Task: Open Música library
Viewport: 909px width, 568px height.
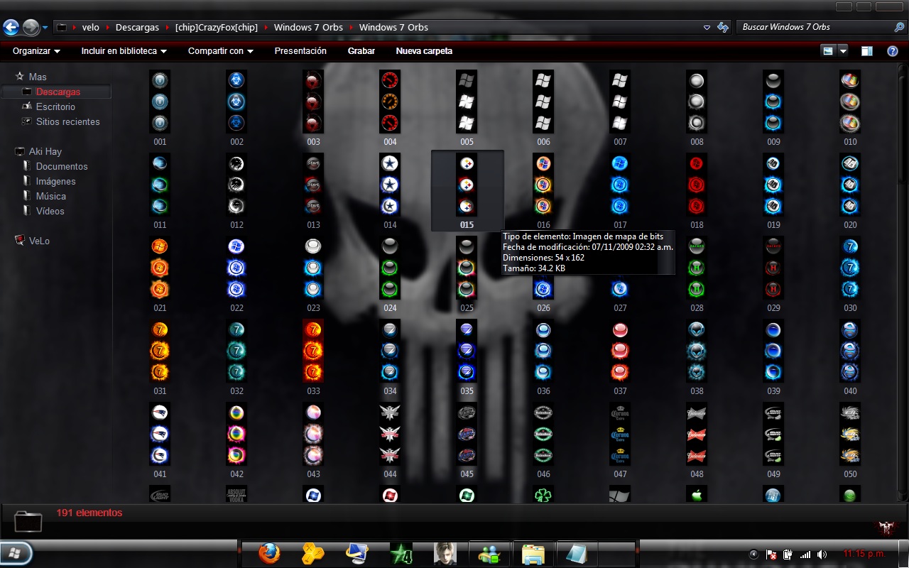Action: click(x=51, y=196)
